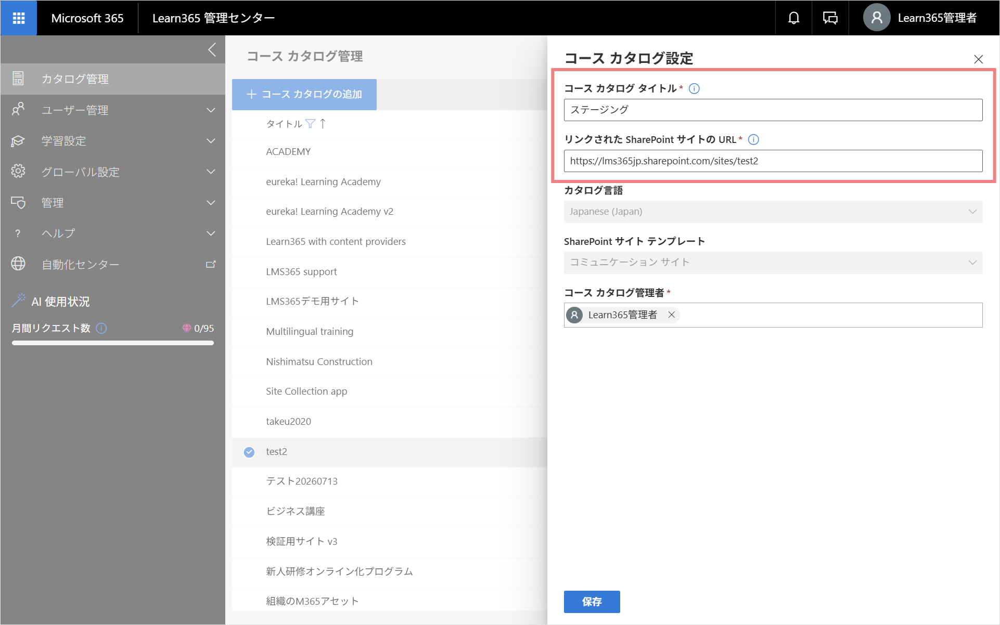Expand the 学習設定 menu chevron
1000x625 pixels.
click(x=211, y=141)
